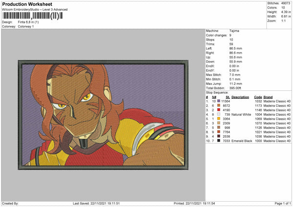This screenshot has width=293, height=207.
Task: Click the Max Stitch value 7.0 mm
Action: (x=235, y=75)
